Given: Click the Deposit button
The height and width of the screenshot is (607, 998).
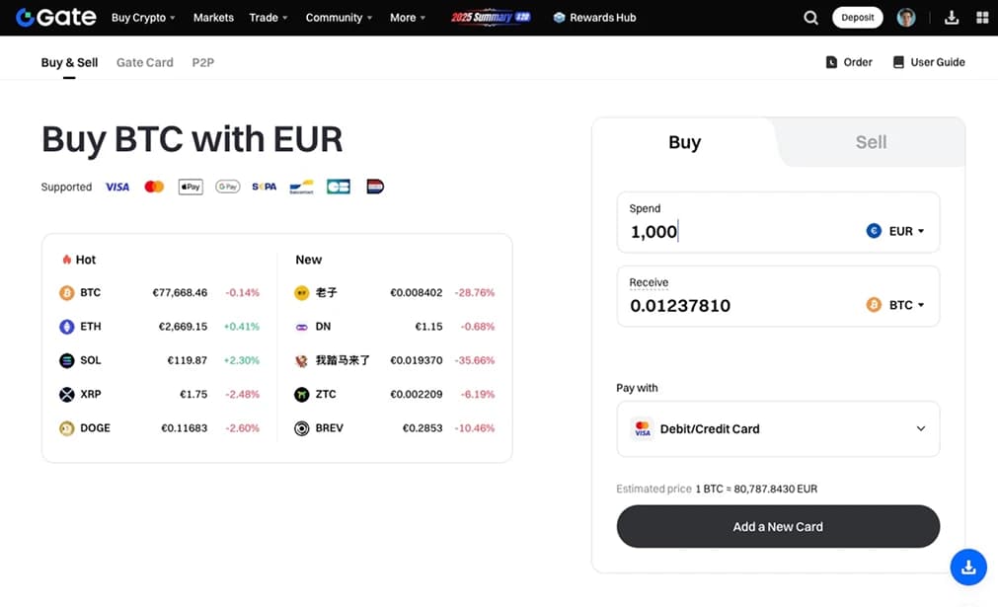Looking at the screenshot, I should point(858,18).
